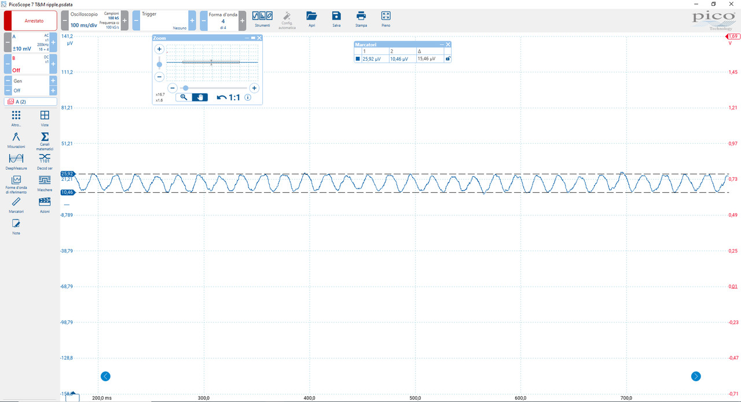Open the Oscilloscopio 100 ms/div settings
The height and width of the screenshot is (402, 741).
[x=94, y=20]
